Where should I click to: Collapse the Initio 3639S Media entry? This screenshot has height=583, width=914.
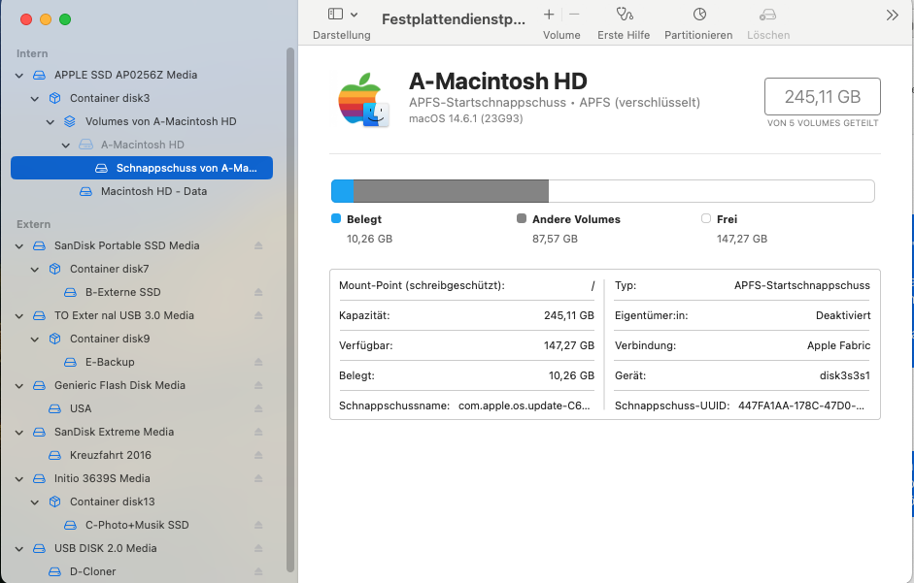20,478
